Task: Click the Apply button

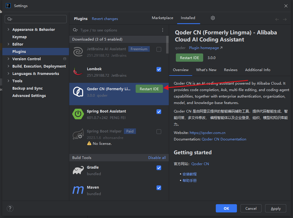Action: pyautogui.click(x=276, y=208)
